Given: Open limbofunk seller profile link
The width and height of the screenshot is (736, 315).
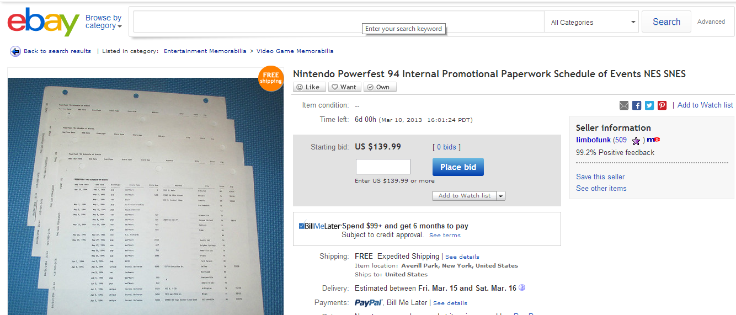Looking at the screenshot, I should pos(594,140).
